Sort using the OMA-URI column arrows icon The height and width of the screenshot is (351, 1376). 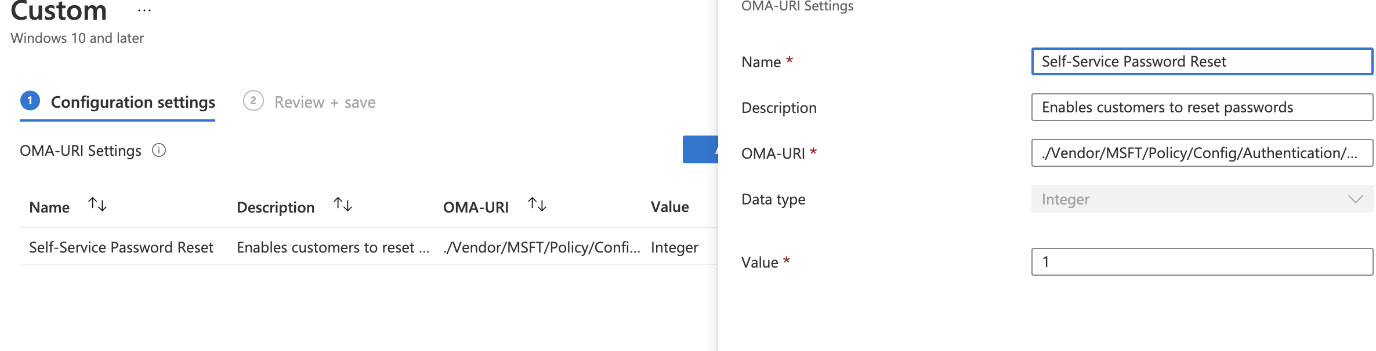(x=537, y=204)
